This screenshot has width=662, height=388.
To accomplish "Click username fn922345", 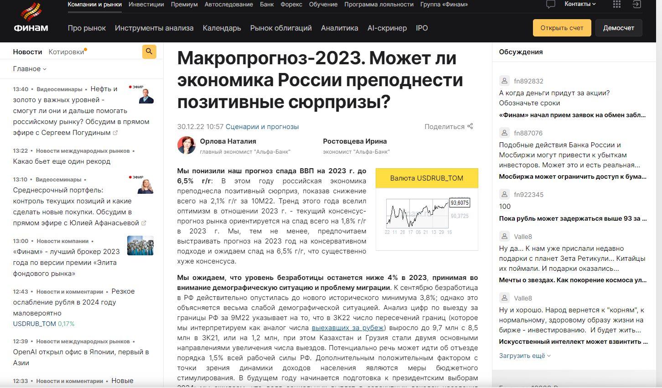I will point(528,195).
